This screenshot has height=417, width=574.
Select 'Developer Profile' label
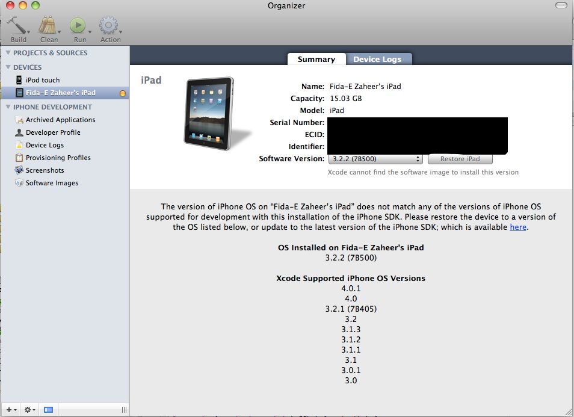tap(53, 132)
